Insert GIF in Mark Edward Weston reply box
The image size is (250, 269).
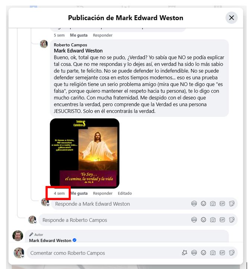[222, 204]
